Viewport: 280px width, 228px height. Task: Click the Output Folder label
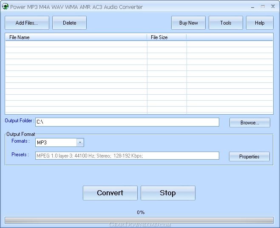[20, 121]
